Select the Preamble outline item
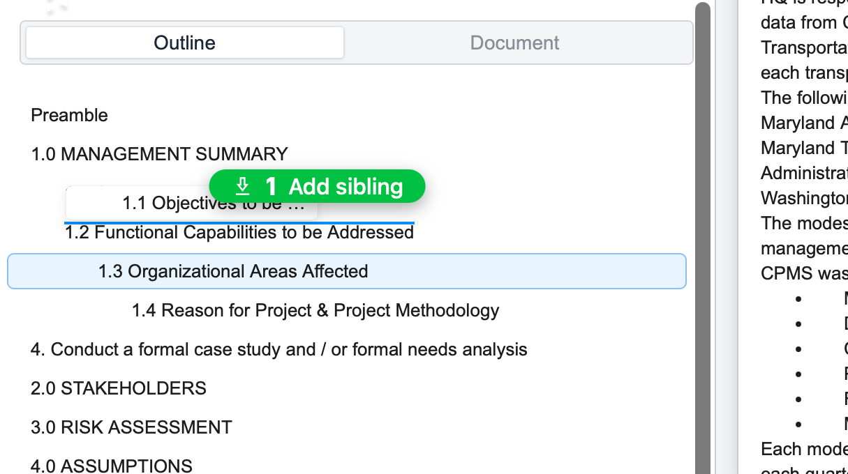848x474 pixels. pyautogui.click(x=69, y=115)
